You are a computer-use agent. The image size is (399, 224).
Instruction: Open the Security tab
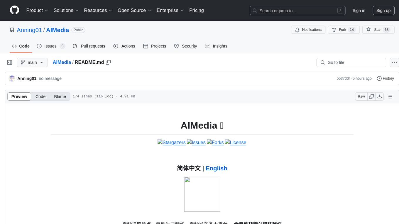(186, 46)
